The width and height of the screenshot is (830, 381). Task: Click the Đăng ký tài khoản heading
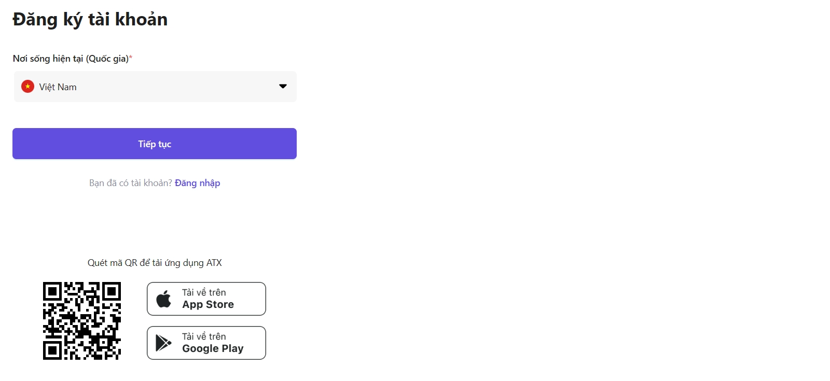[90, 20]
